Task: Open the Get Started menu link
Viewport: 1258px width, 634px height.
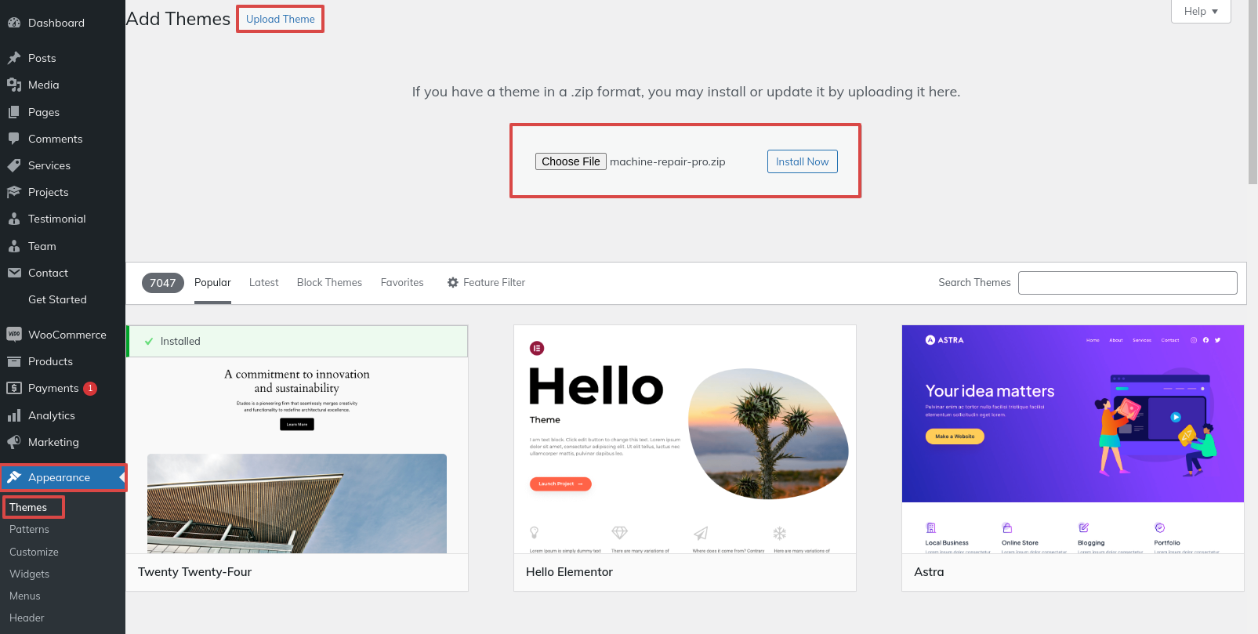Action: tap(57, 299)
